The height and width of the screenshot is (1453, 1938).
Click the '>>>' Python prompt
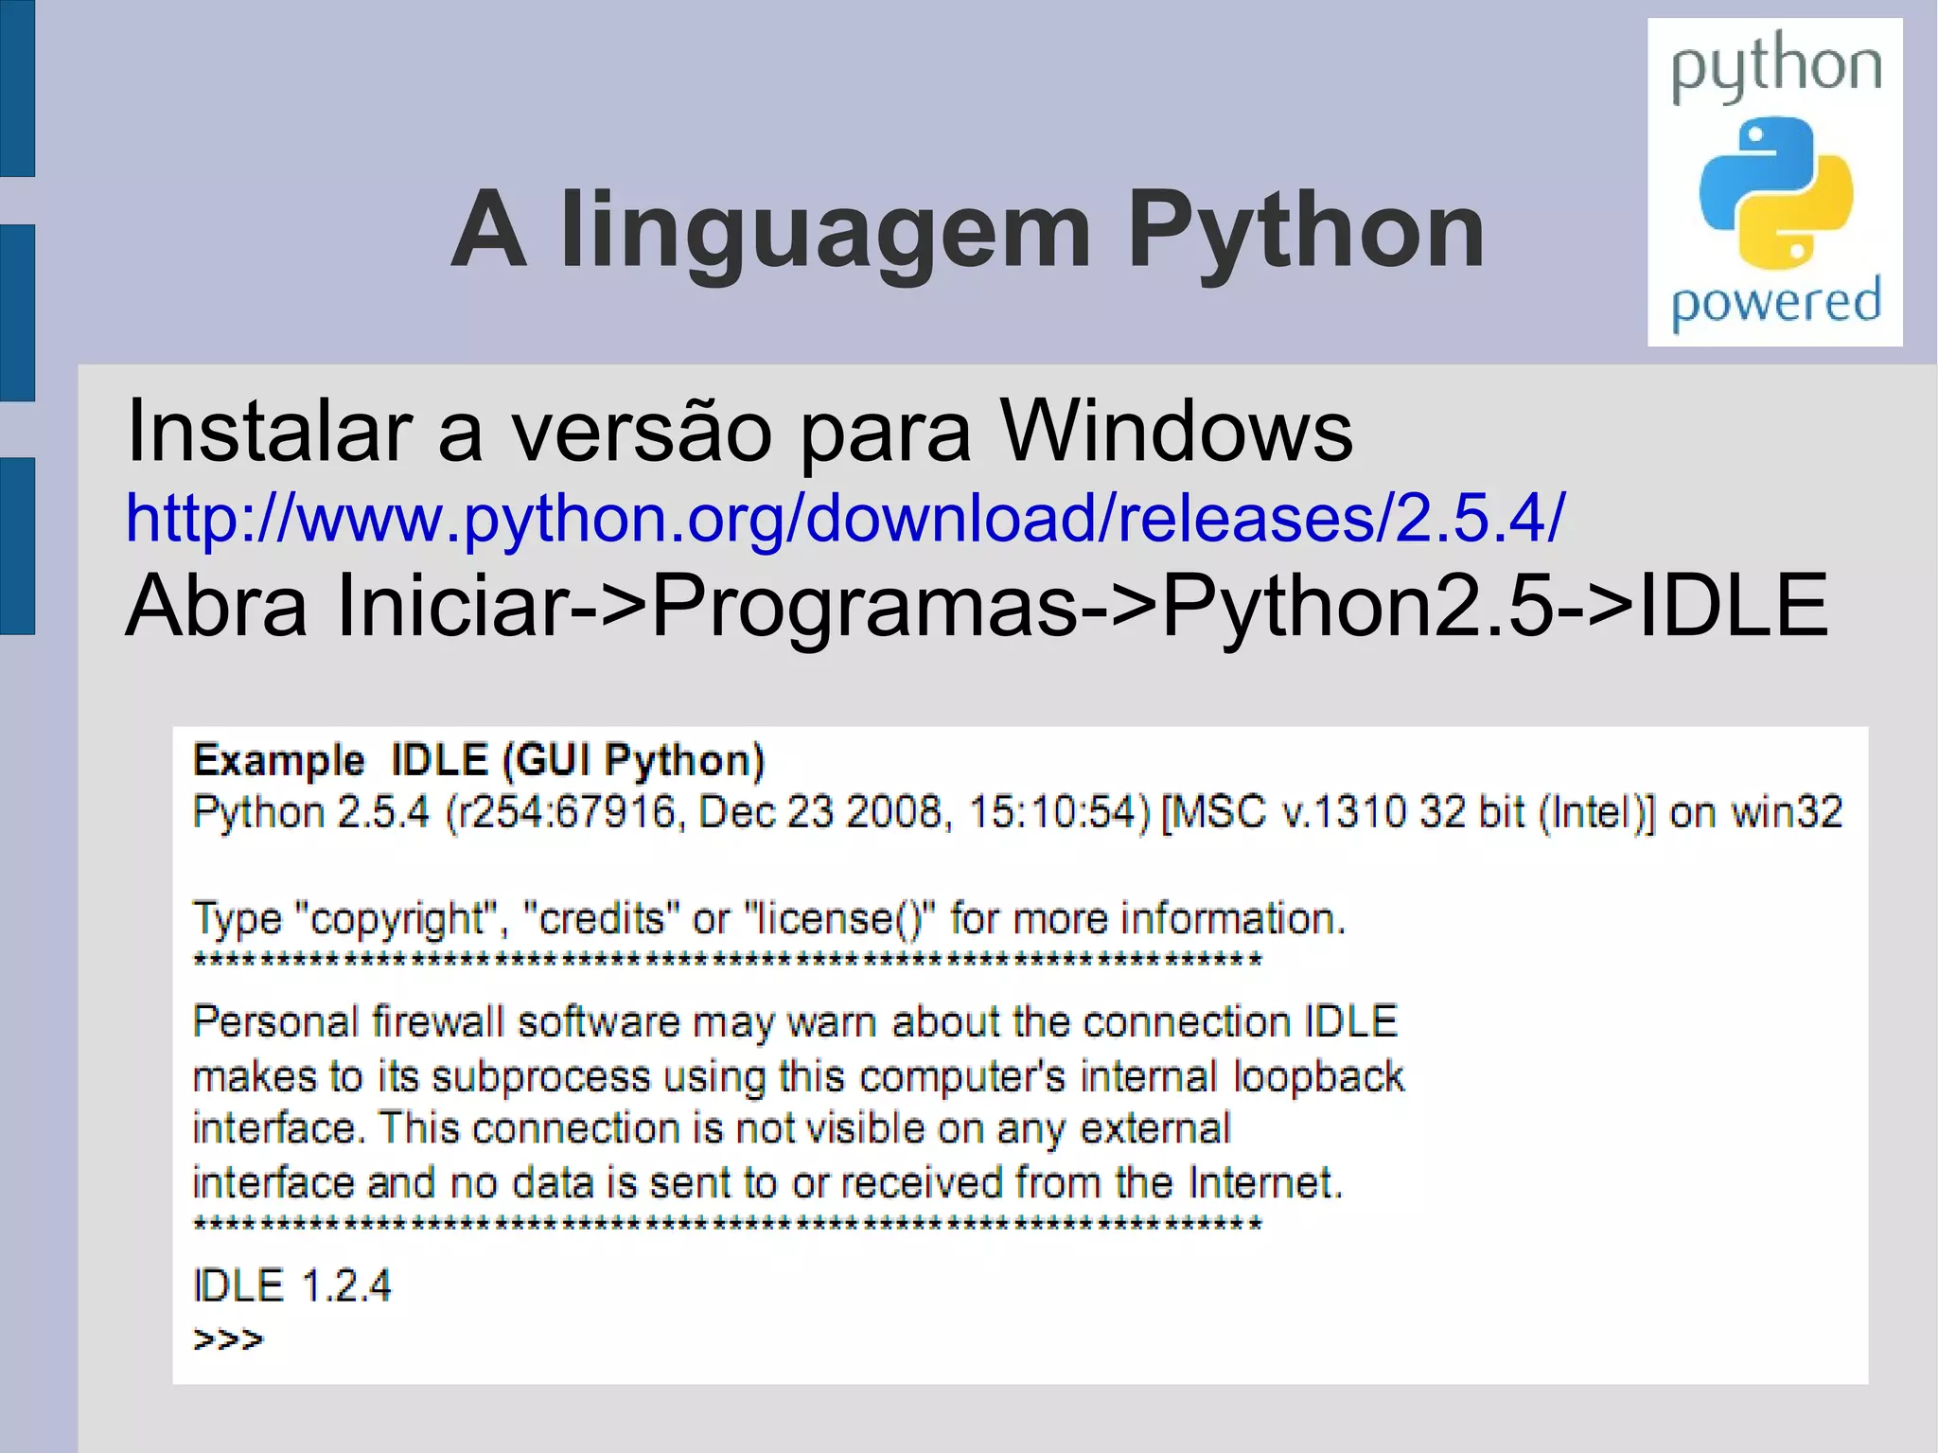[x=228, y=1339]
